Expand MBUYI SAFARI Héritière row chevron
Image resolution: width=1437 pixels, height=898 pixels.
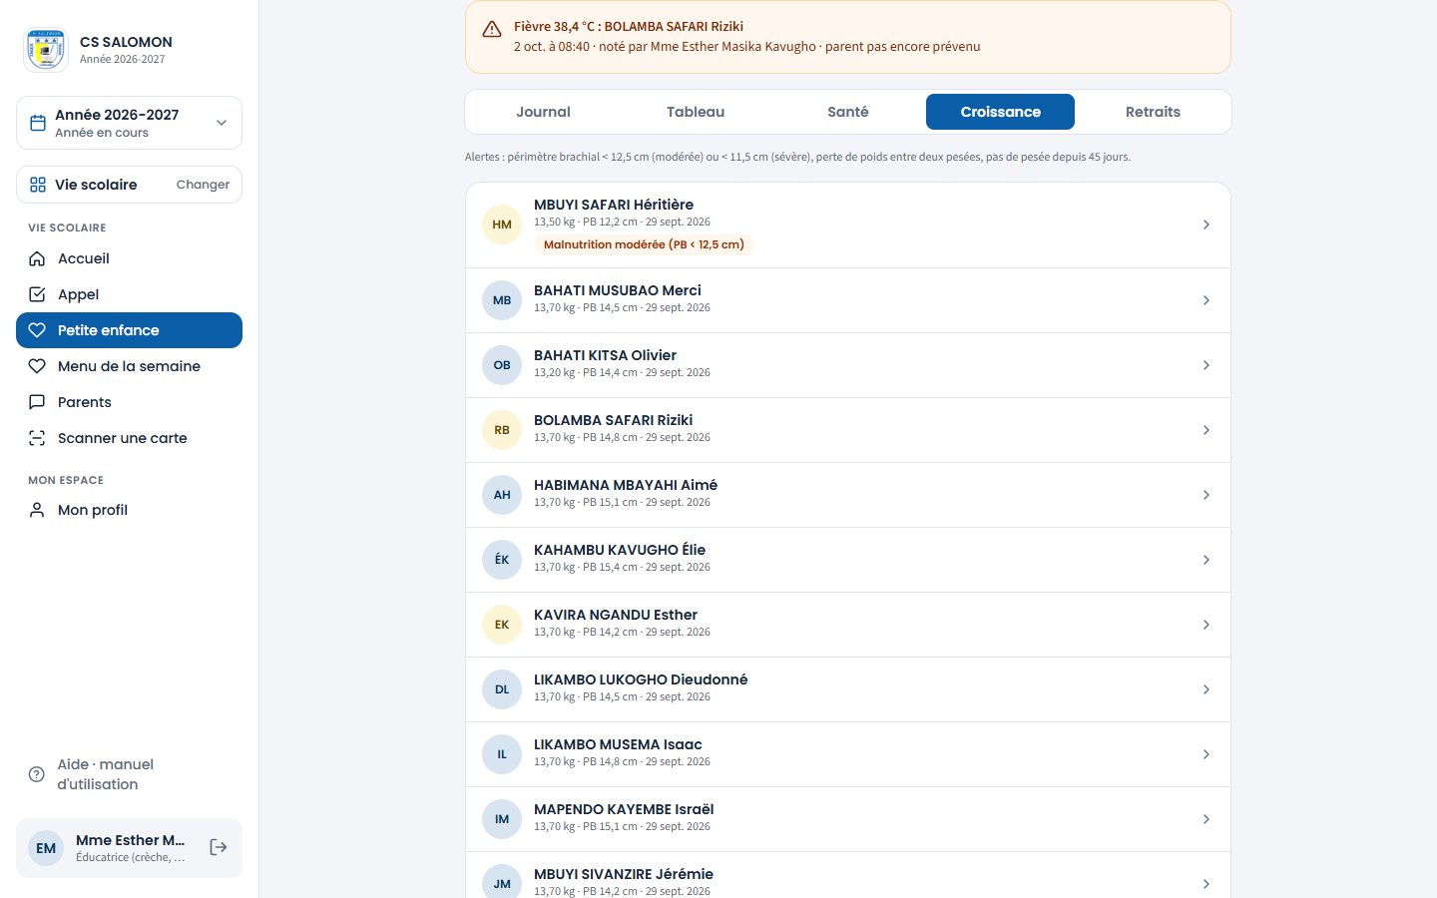click(x=1206, y=224)
